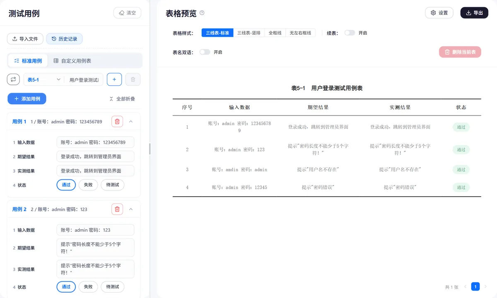Image resolution: width=497 pixels, height=298 pixels.
Task: Select page 1 in pagination
Action: [x=475, y=286]
